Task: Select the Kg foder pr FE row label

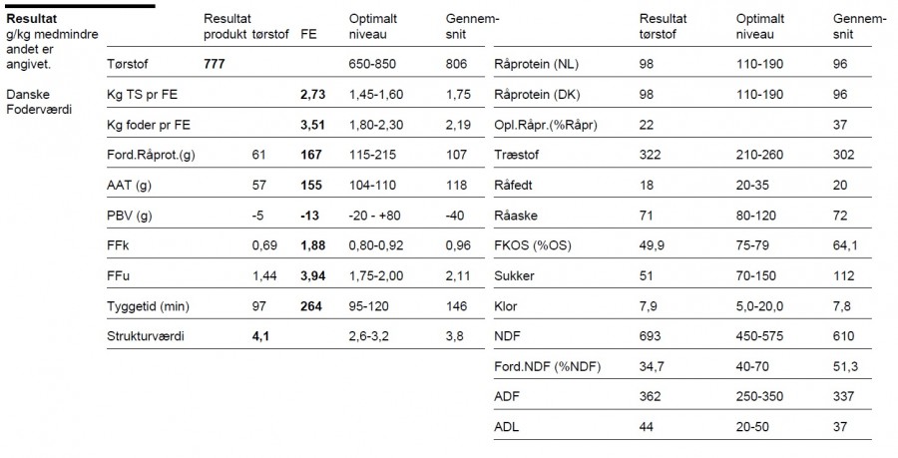Action: [148, 125]
